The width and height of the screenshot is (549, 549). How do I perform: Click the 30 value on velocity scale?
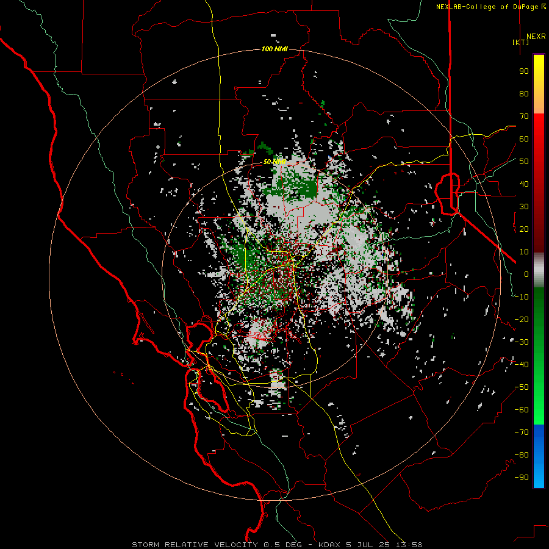click(x=524, y=207)
